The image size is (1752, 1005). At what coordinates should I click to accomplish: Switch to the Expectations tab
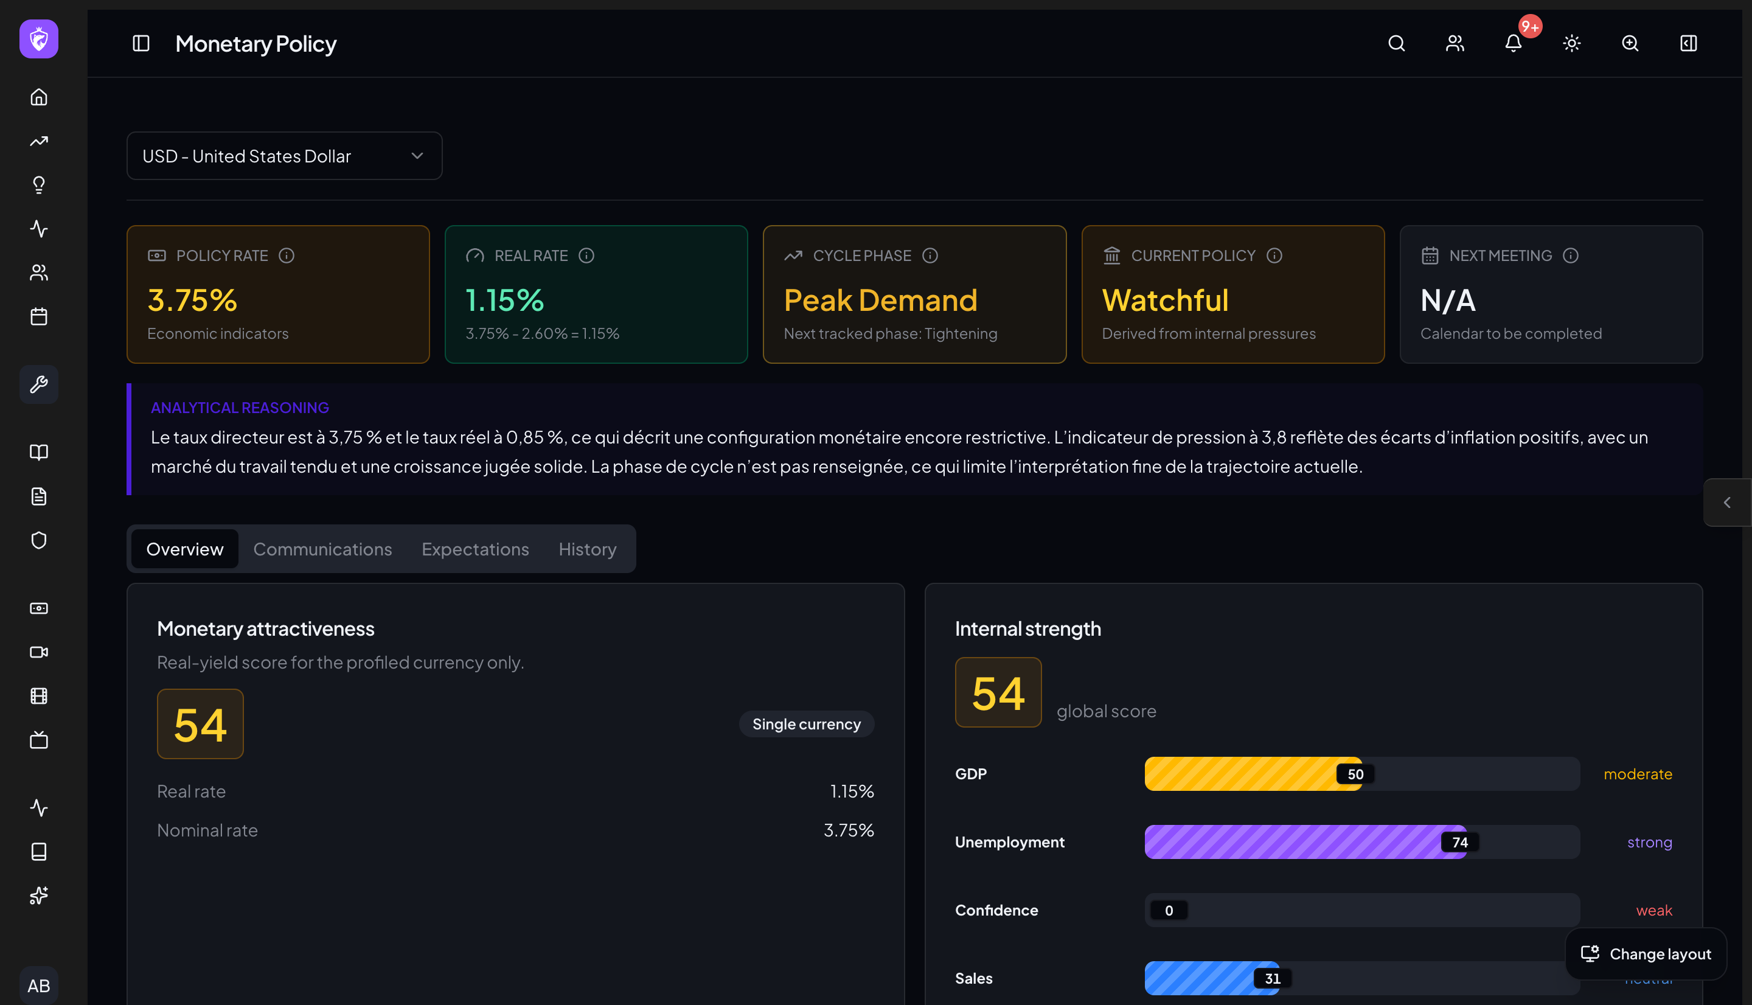[x=474, y=549]
